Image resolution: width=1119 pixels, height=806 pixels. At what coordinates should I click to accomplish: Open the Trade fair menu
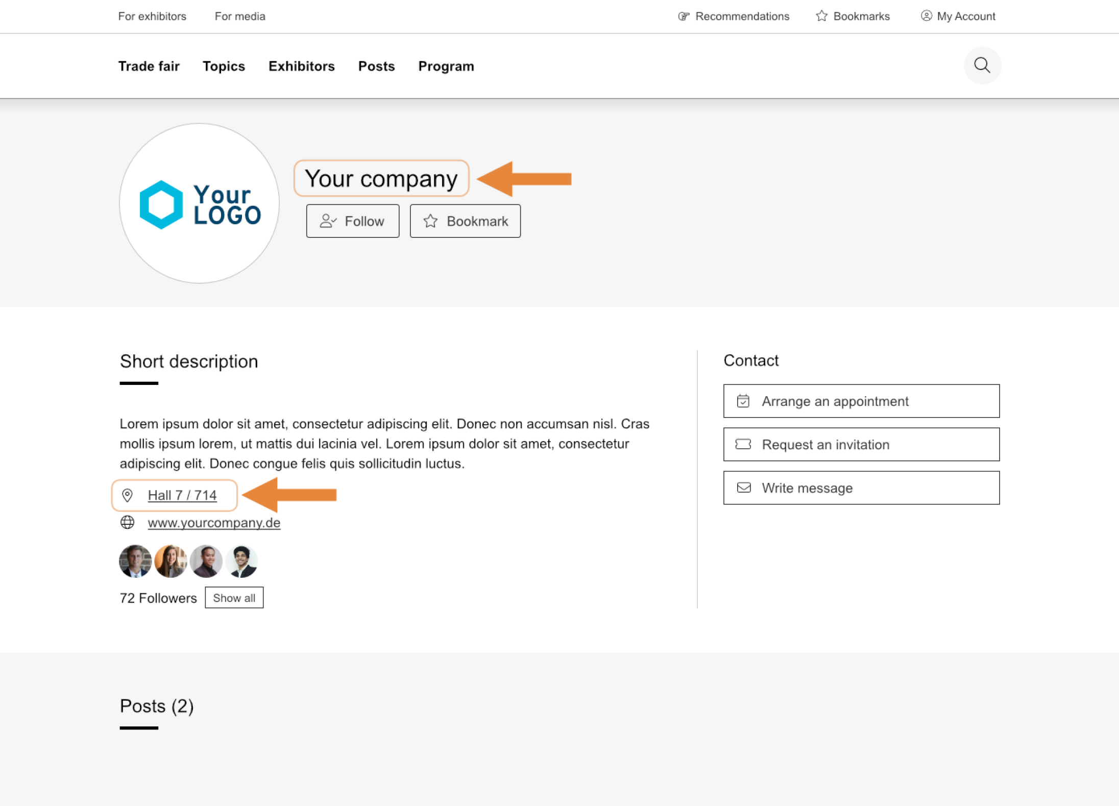[x=149, y=66]
